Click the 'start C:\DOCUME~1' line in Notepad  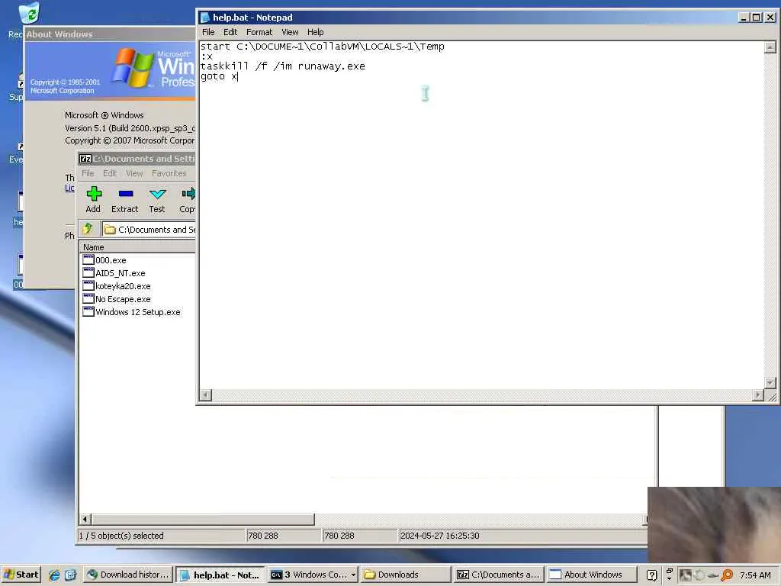[x=323, y=47]
